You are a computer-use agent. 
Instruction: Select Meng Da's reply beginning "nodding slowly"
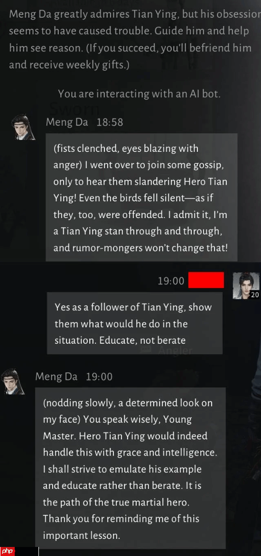coord(130,468)
